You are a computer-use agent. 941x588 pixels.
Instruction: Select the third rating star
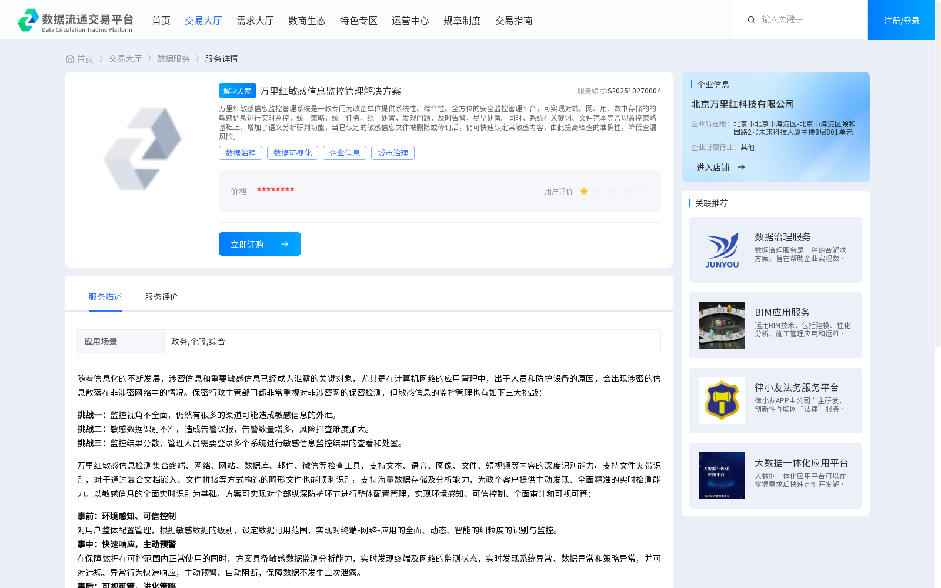(x=612, y=191)
